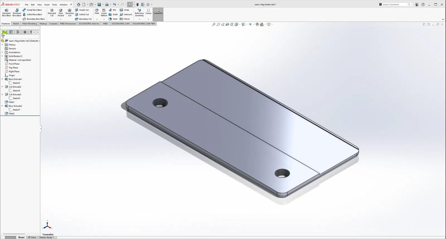Print using the printer icon
446x239 pixels.
[x=107, y=4]
